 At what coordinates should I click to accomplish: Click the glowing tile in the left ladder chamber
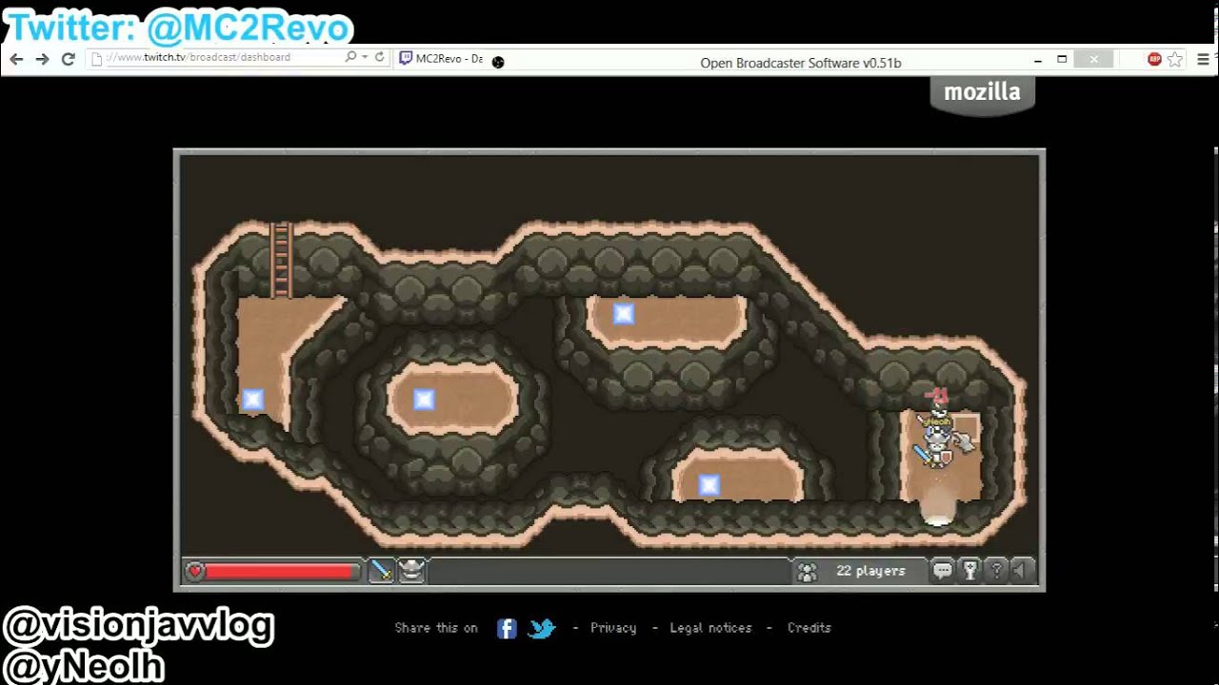point(252,400)
